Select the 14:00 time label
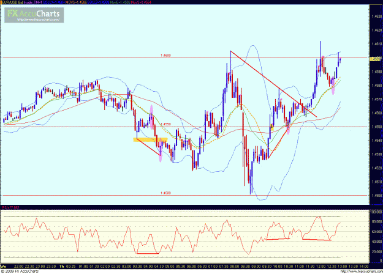 [x=364, y=267]
